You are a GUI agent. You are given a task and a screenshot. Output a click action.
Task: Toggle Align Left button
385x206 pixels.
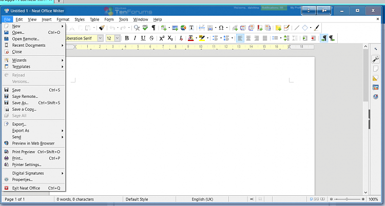click(x=240, y=38)
